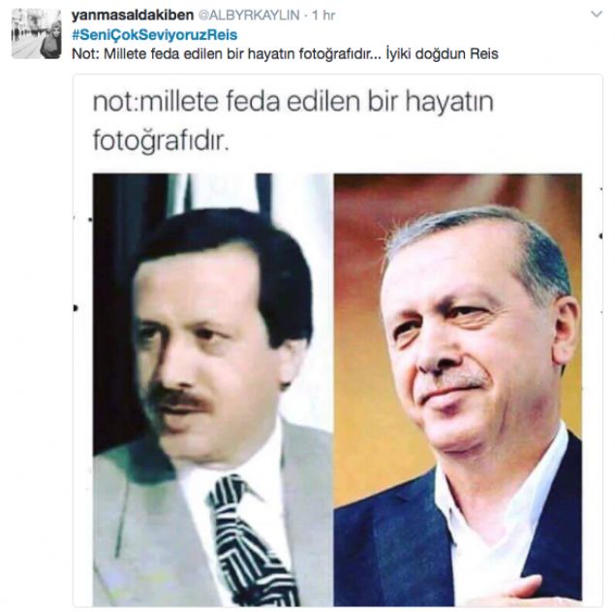Select the tweet text starting with Not: Millete
This screenshot has height=612, width=615.
[x=285, y=53]
